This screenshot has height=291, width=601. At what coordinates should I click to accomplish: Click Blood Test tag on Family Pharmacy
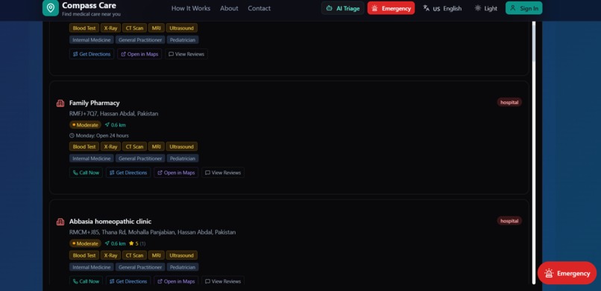click(84, 147)
